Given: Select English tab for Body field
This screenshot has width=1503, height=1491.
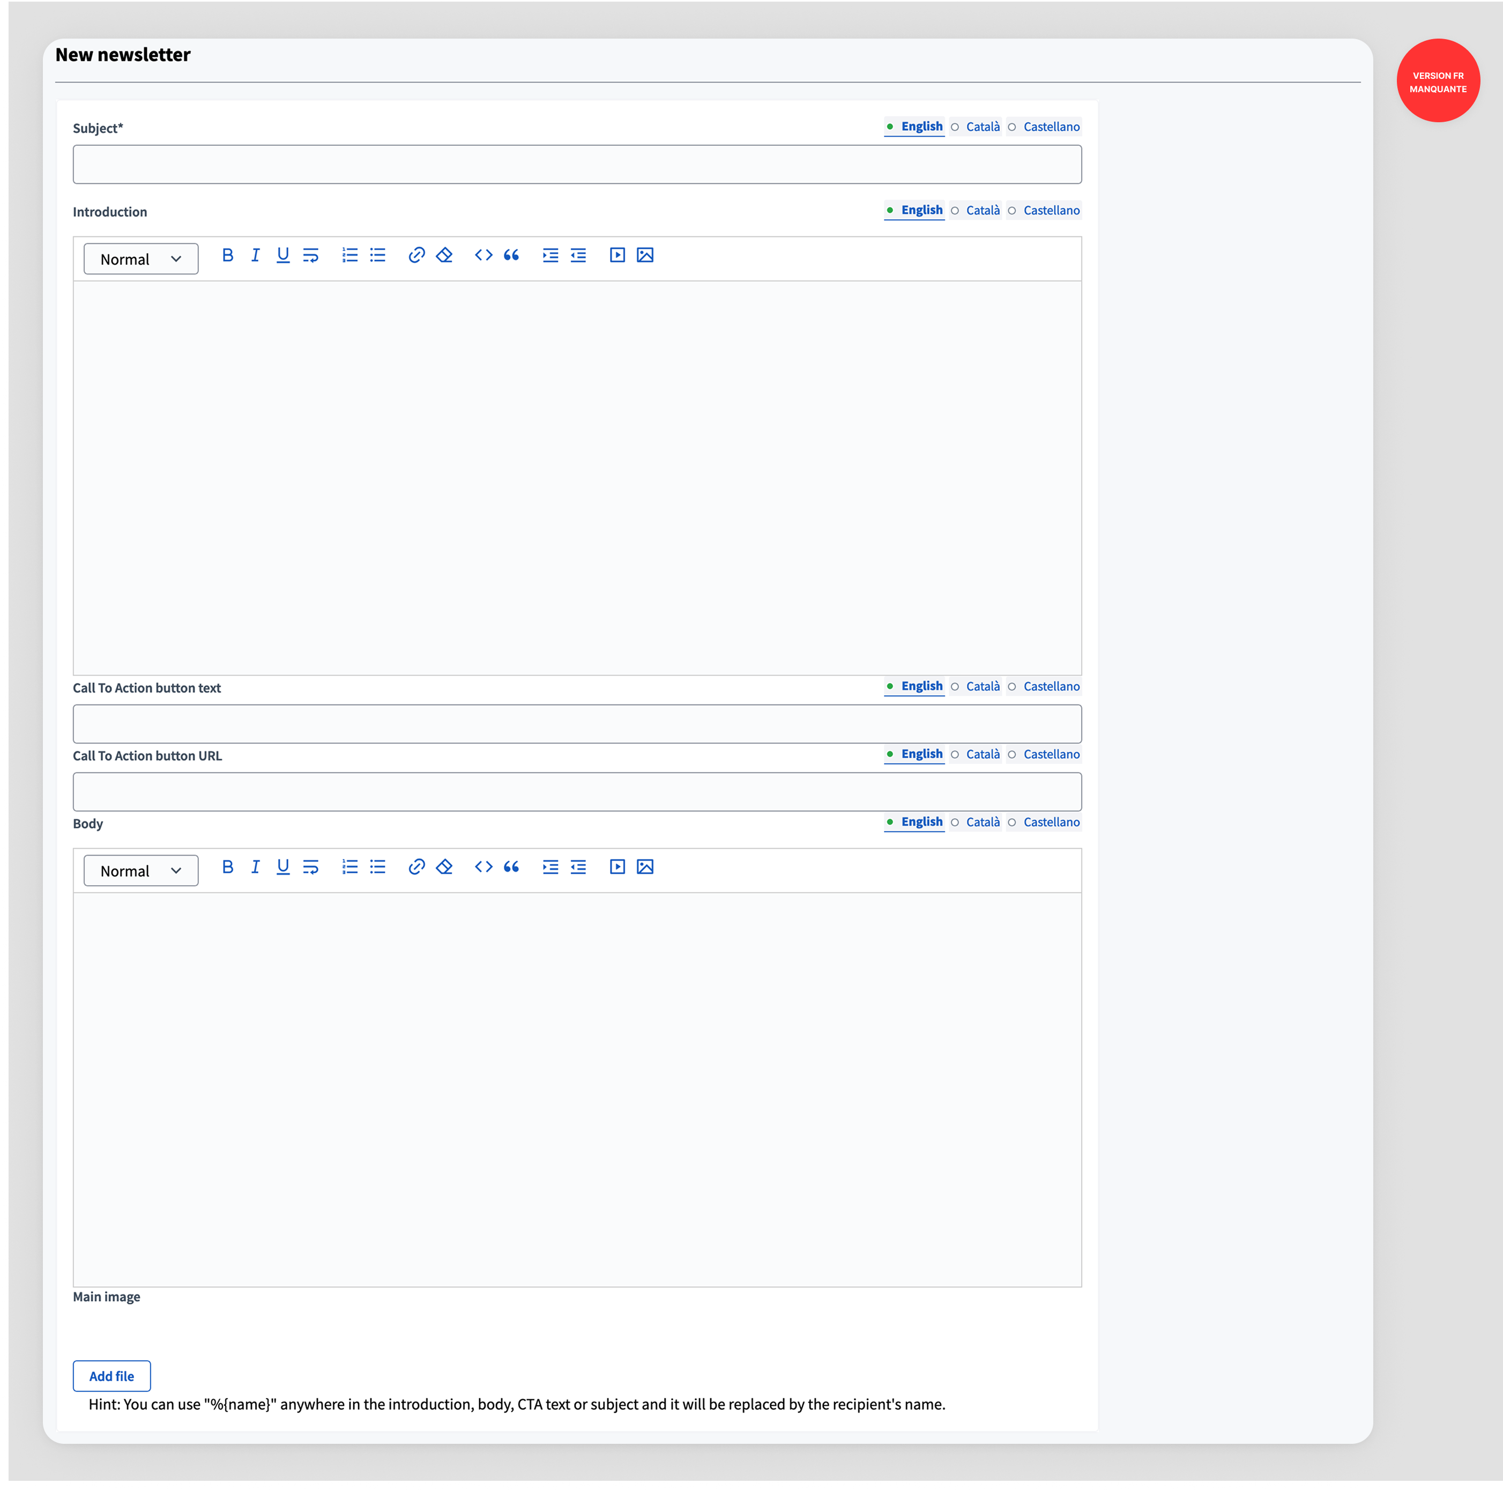Looking at the screenshot, I should pyautogui.click(x=914, y=822).
